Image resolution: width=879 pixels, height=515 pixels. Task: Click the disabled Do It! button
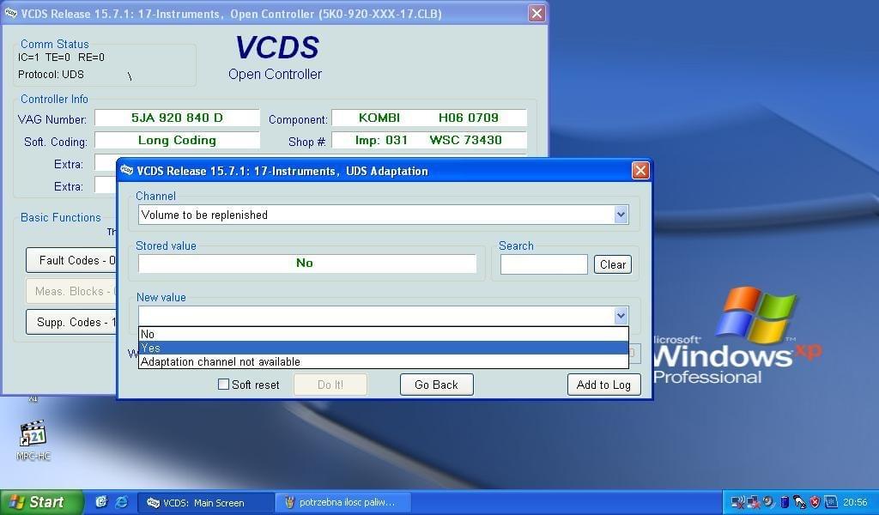click(330, 385)
